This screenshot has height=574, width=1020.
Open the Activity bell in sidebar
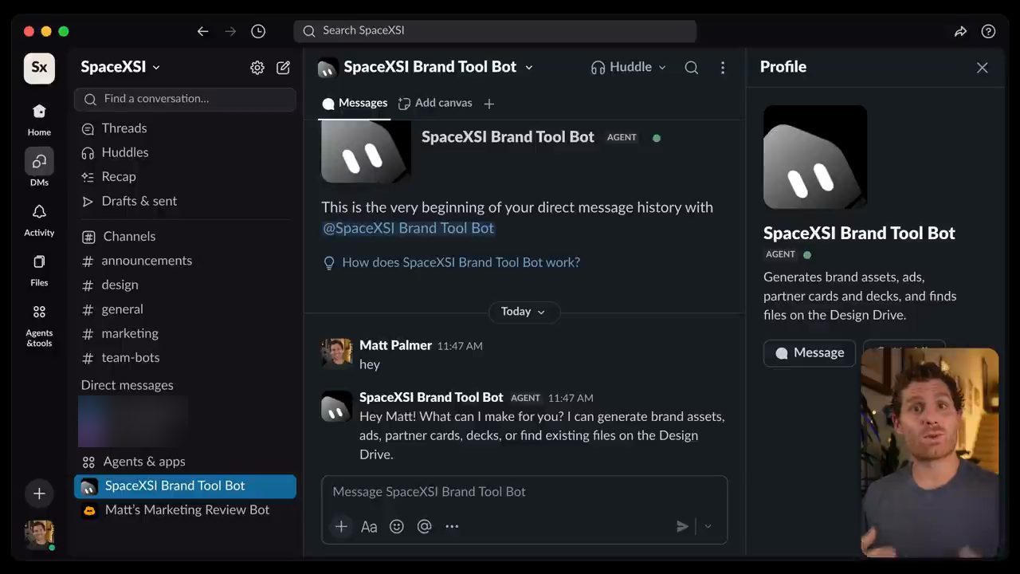coord(39,218)
